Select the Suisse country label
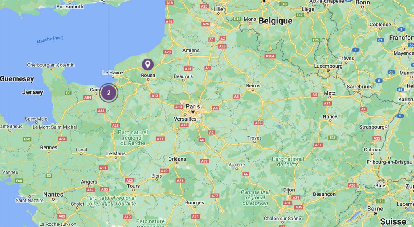Viewport: 414px width, 227px height. click(x=393, y=221)
